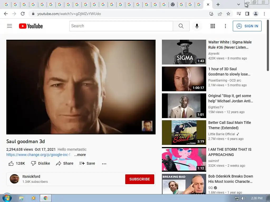Open the saiminf channel name
Image resolution: width=270 pixels, height=202 pixels.
click(214, 161)
